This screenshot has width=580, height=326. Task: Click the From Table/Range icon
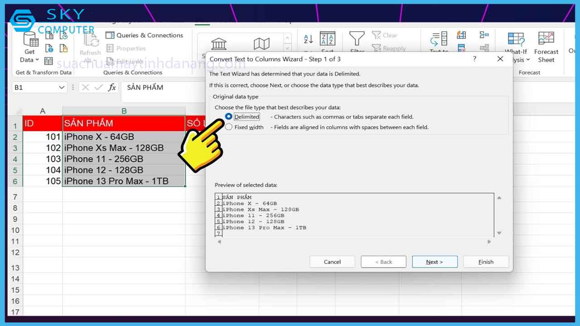[49, 61]
